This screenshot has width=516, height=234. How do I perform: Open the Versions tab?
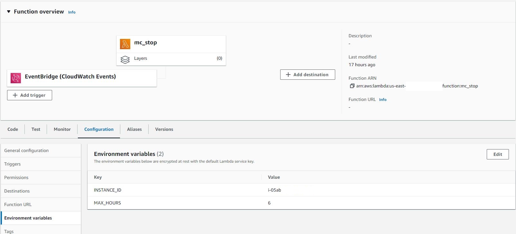pyautogui.click(x=164, y=129)
